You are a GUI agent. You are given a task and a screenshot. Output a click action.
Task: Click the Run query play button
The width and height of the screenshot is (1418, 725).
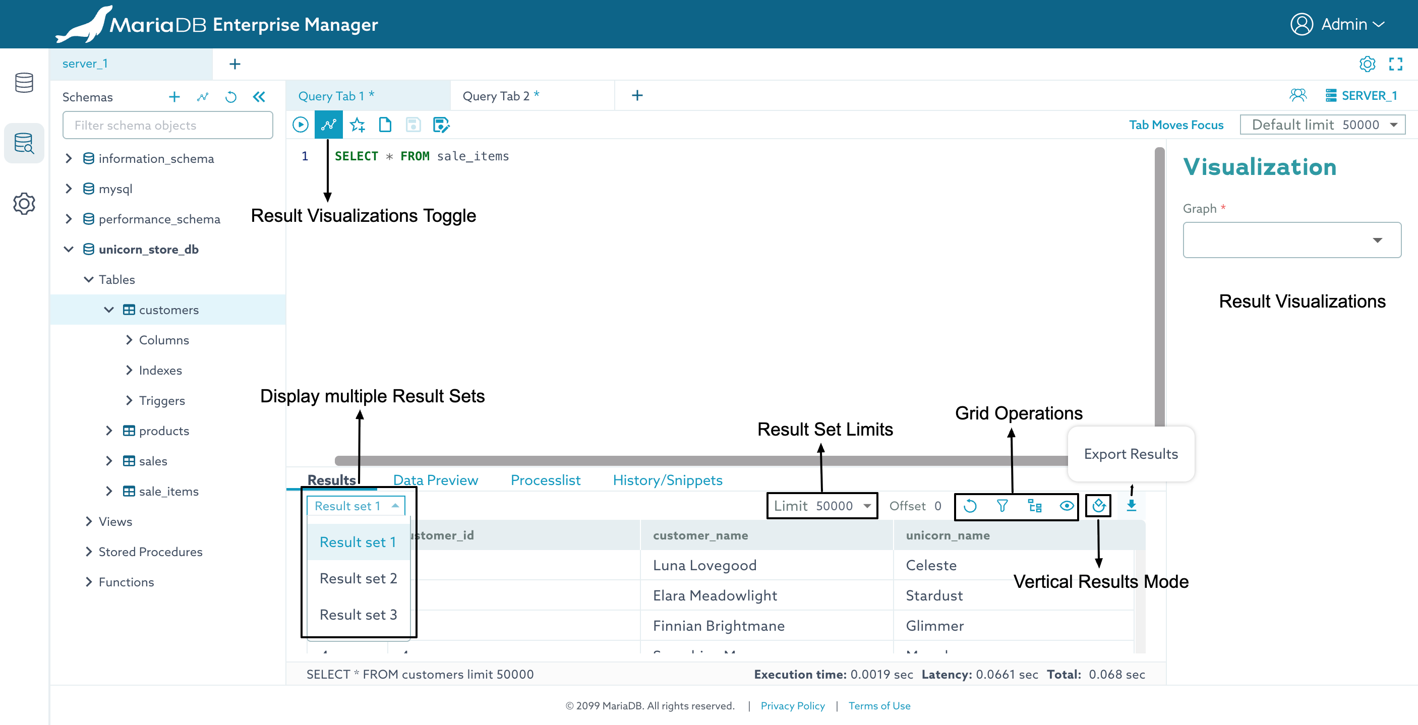click(x=300, y=125)
